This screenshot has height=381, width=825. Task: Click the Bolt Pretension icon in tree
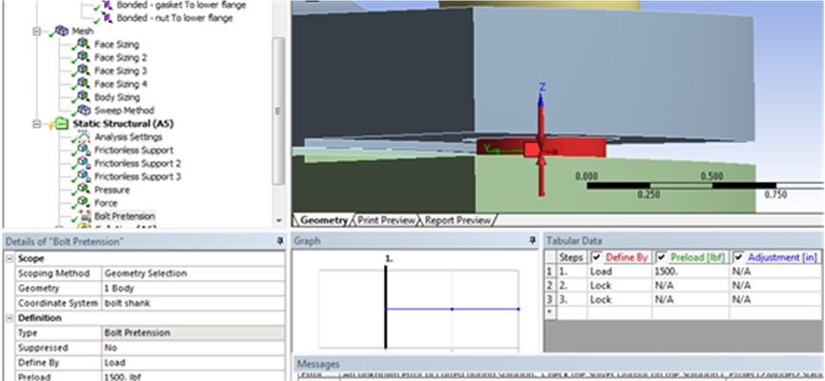tap(84, 216)
